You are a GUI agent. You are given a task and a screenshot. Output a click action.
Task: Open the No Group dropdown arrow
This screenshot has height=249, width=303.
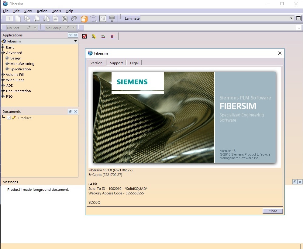pos(74,28)
